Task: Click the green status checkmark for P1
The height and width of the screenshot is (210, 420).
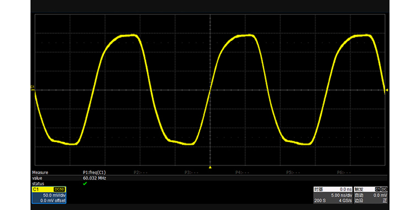Action: (85, 183)
